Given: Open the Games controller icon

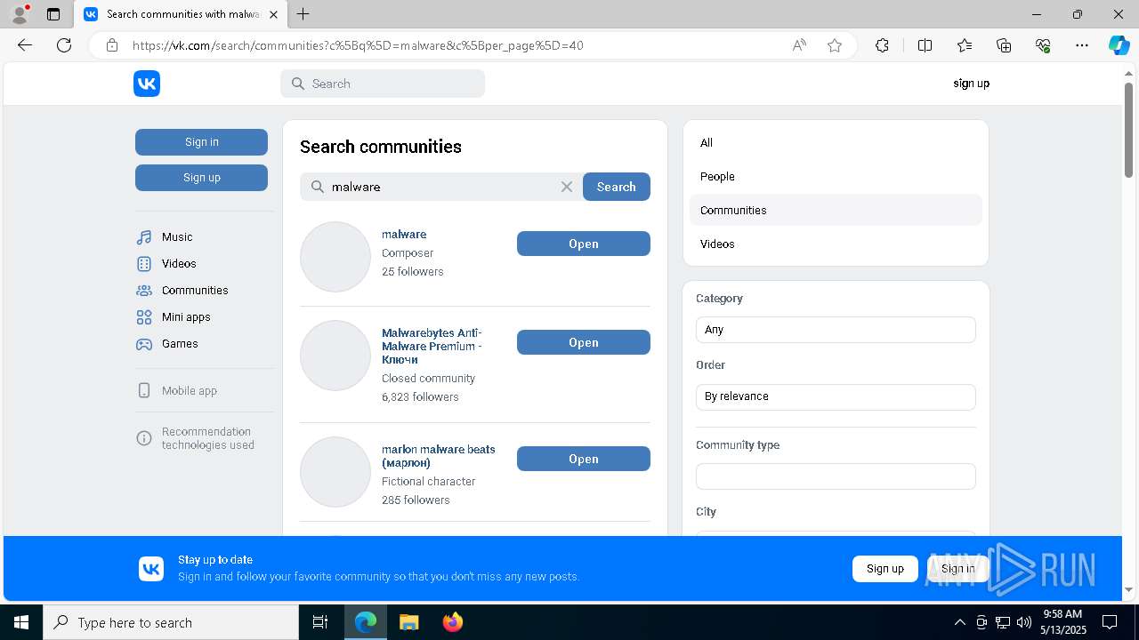Looking at the screenshot, I should point(144,344).
